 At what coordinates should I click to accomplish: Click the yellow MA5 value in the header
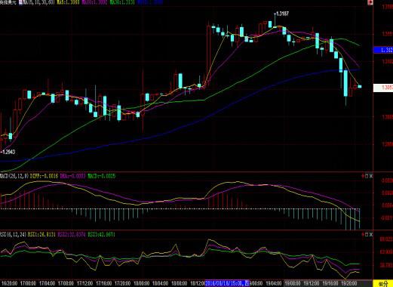pos(69,2)
